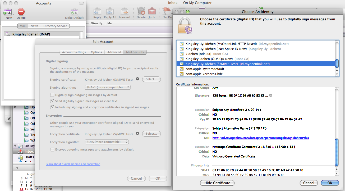This screenshot has width=345, height=191.
Task: Select Kingsley Idehen (ODS QA New) certificate
Action: (x=256, y=59)
